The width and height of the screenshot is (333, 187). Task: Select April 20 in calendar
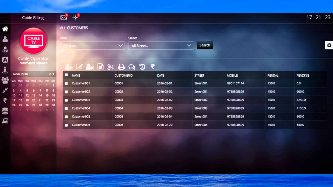coord(34,100)
